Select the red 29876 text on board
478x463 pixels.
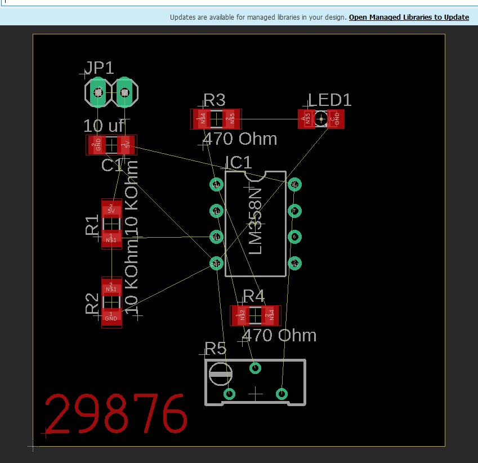tap(117, 414)
